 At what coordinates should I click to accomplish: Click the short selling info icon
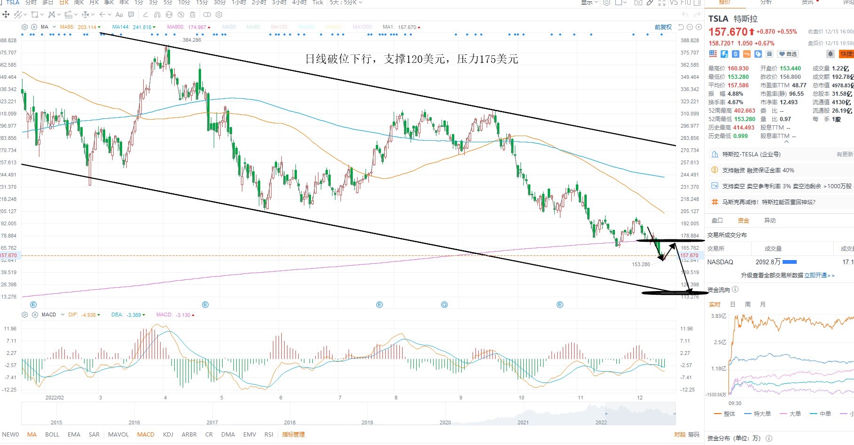[x=714, y=186]
